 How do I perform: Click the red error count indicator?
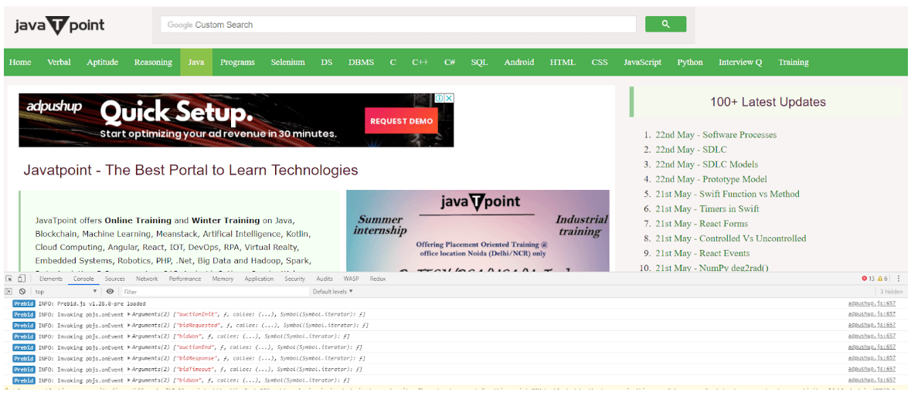868,279
